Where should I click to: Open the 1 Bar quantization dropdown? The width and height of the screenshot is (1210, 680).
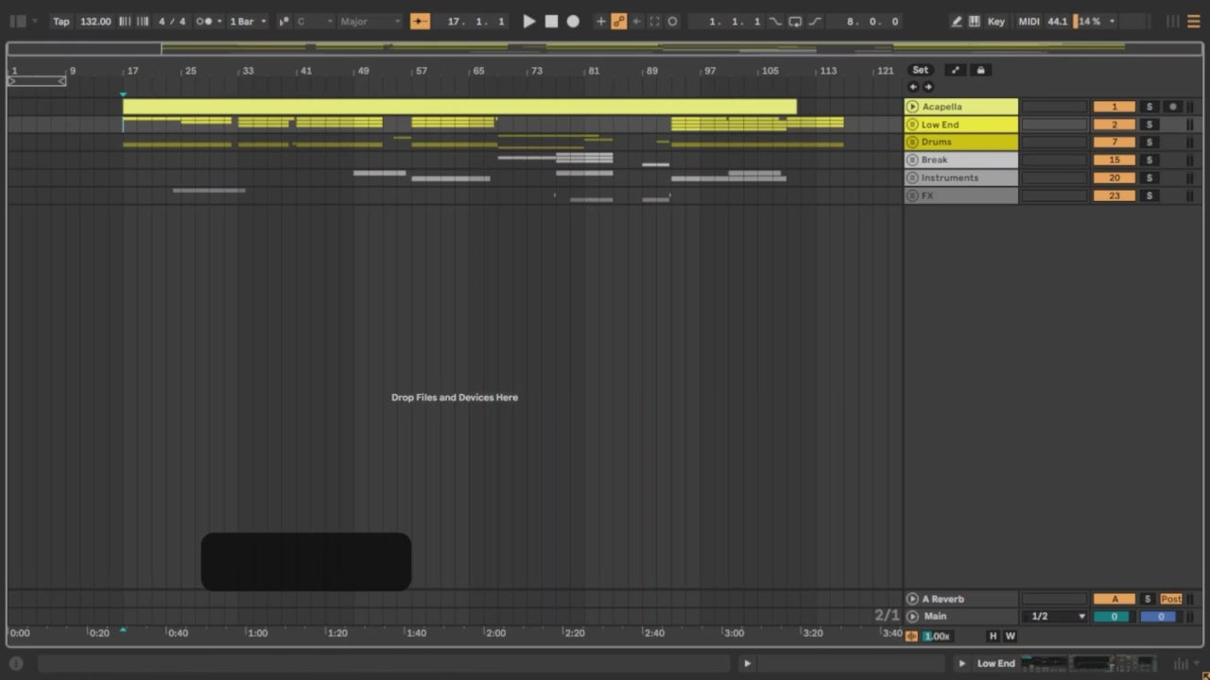(x=248, y=21)
